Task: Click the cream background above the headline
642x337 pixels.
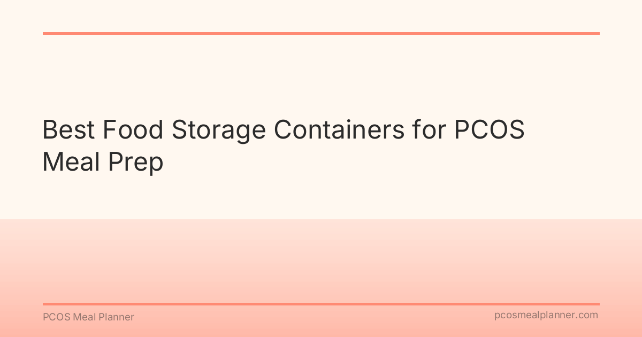Action: click(321, 75)
